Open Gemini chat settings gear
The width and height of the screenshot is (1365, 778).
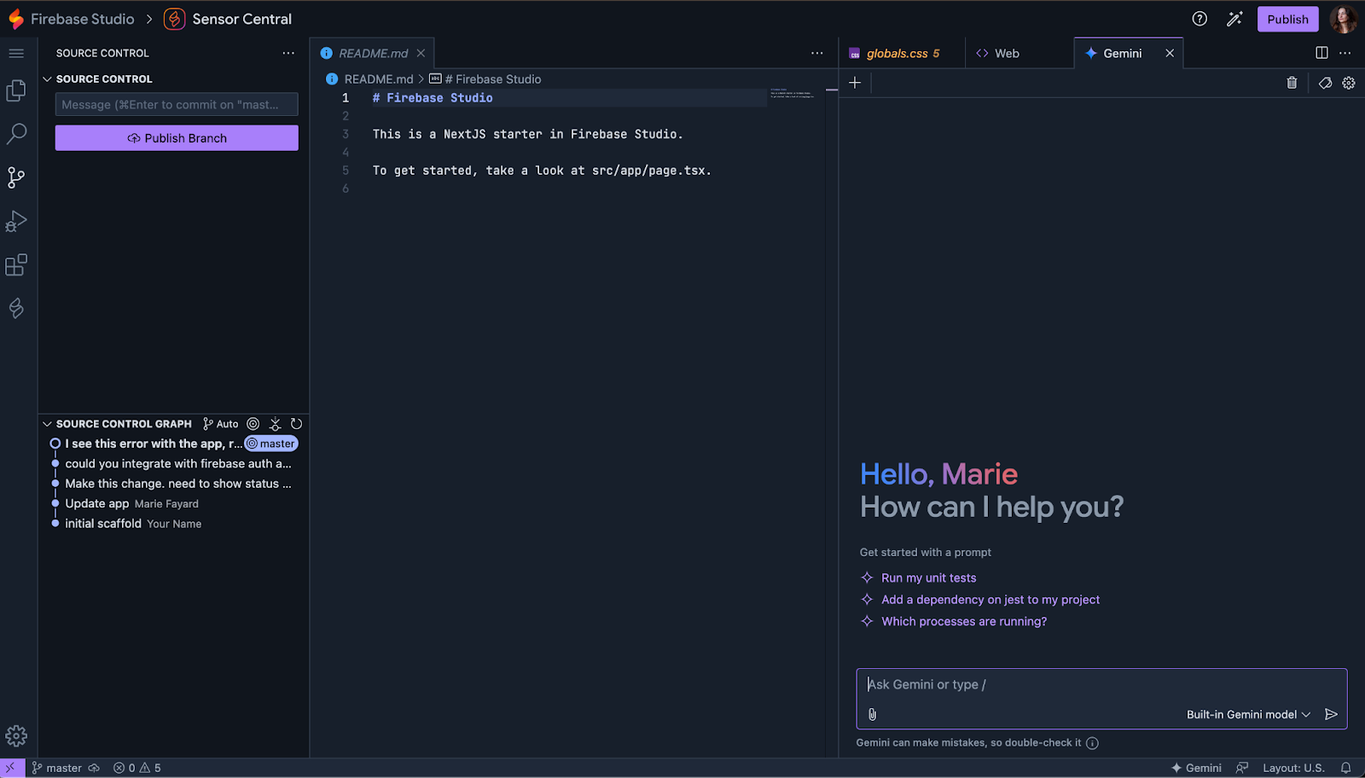coord(1349,83)
